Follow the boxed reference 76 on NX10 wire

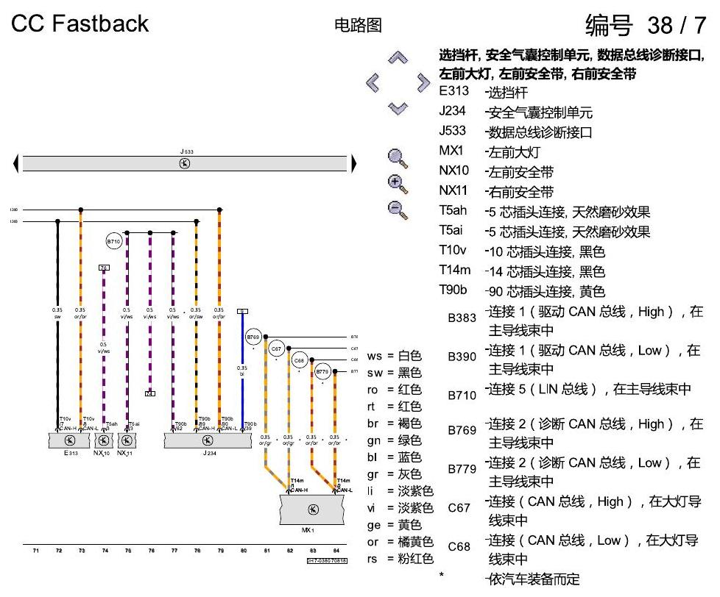(x=104, y=268)
